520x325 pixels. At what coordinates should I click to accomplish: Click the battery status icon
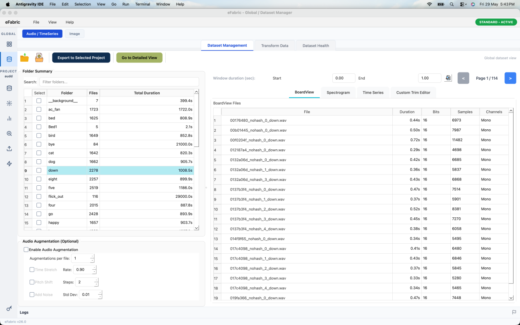441,4
